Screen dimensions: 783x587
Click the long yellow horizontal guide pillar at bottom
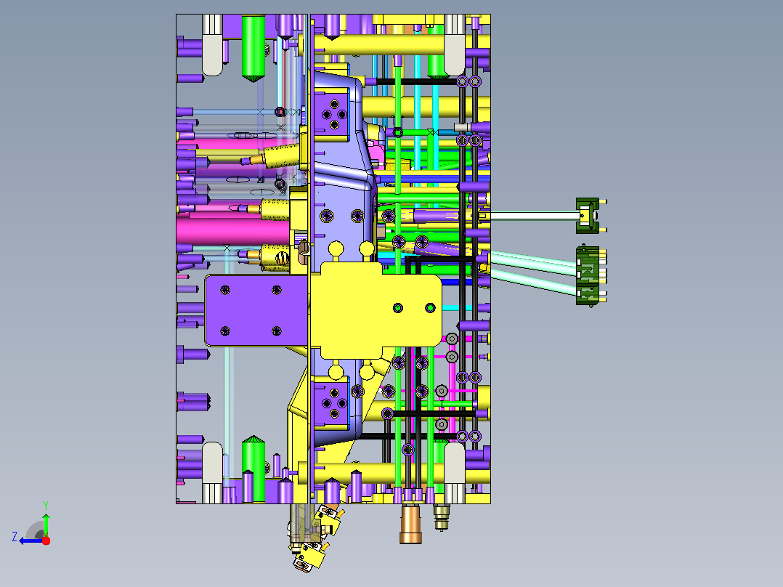tap(372, 473)
